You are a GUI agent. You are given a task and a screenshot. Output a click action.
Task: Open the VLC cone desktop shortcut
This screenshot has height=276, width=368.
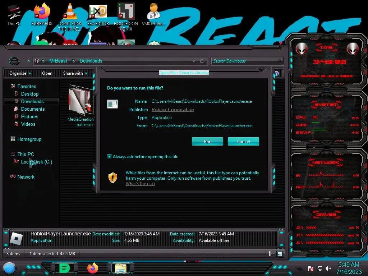pos(70,17)
